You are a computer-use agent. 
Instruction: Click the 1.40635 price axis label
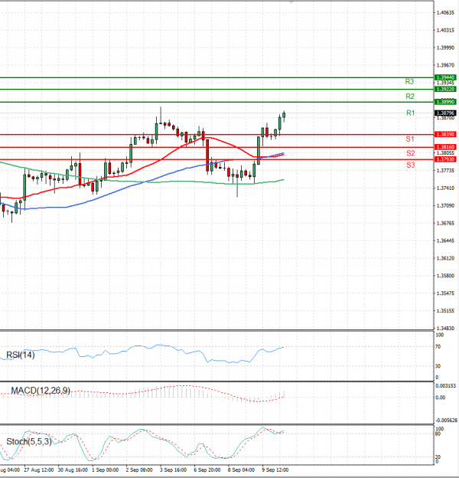click(x=445, y=12)
